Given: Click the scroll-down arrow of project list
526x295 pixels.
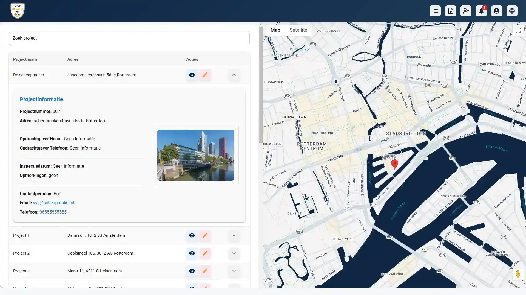Looking at the screenshot, I should pos(260,285).
